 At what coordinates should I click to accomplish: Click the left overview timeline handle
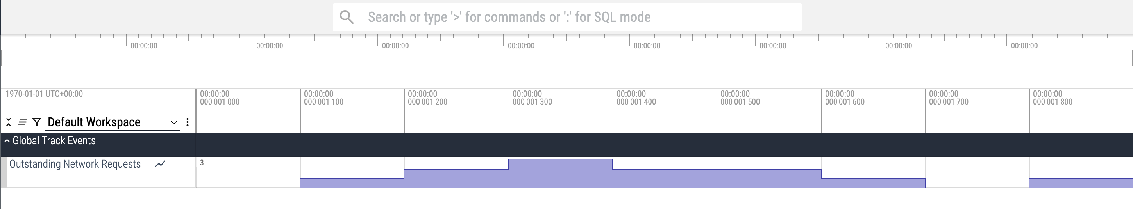[x=2, y=58]
